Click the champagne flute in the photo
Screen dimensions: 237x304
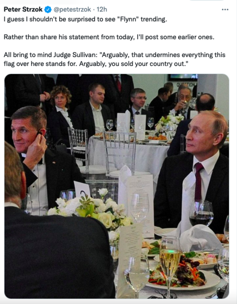pos(170,266)
